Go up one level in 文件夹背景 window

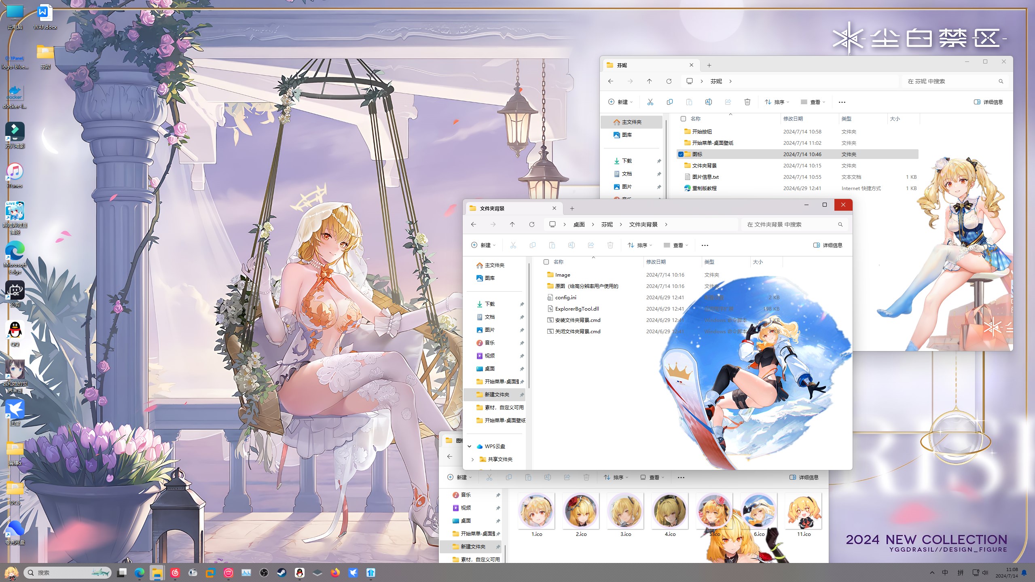pyautogui.click(x=512, y=224)
